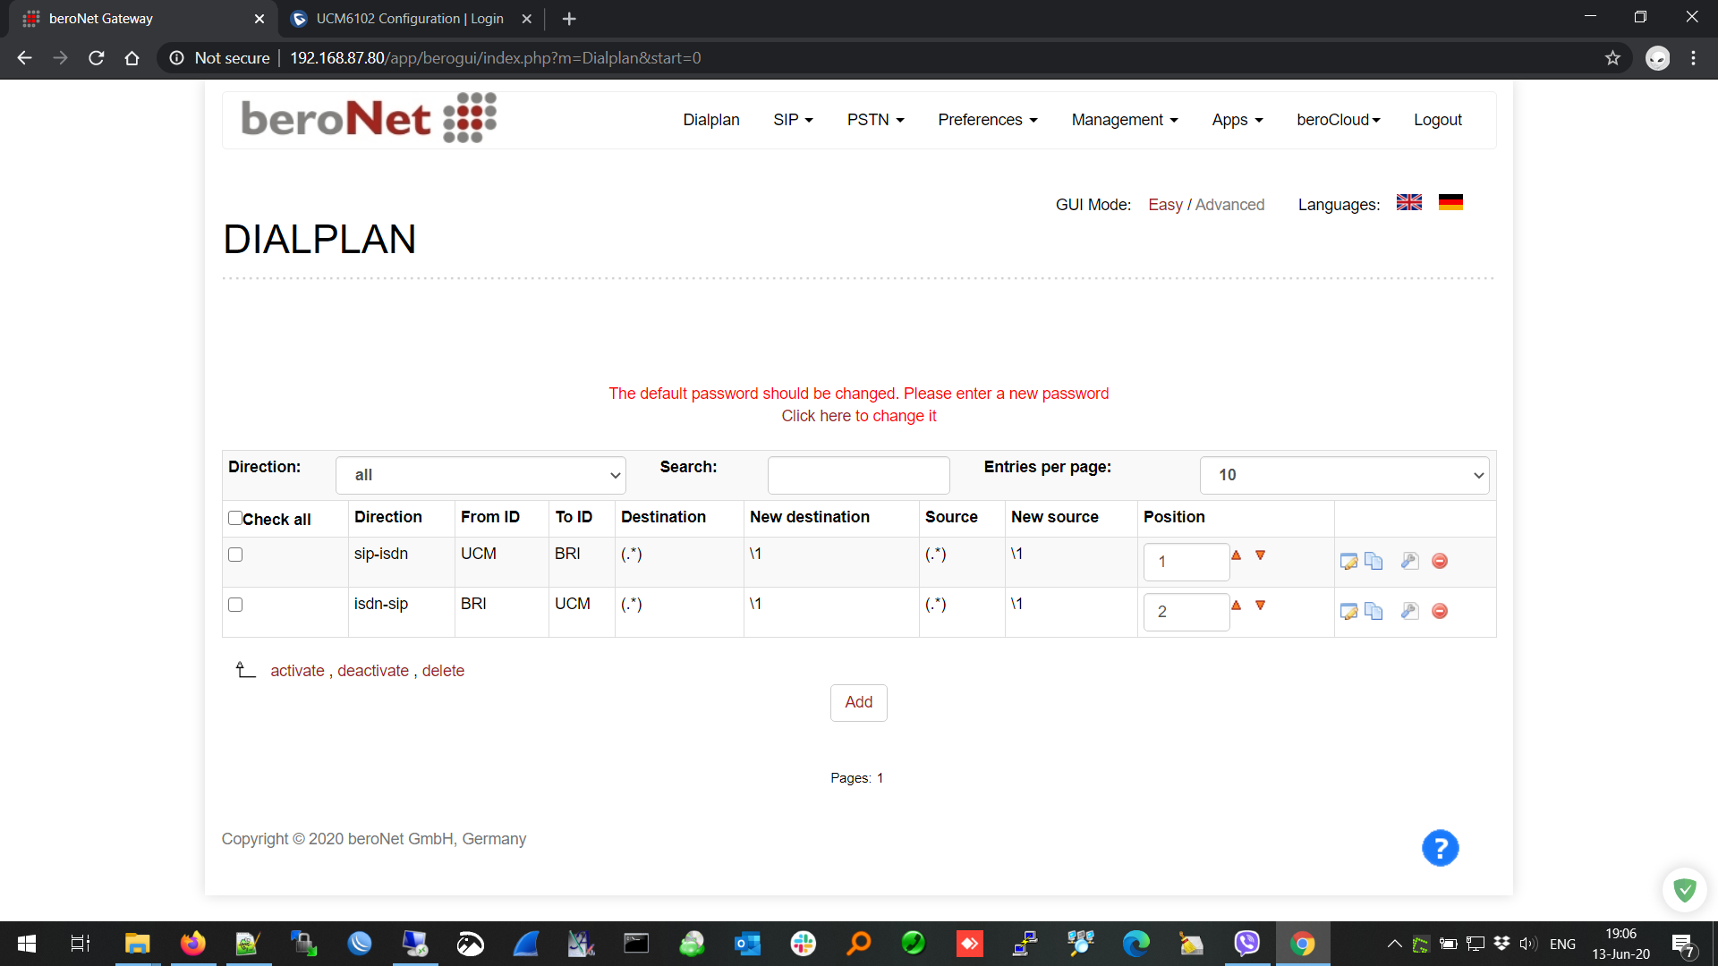This screenshot has height=966, width=1718.
Task: Click the Search input field
Action: click(858, 475)
